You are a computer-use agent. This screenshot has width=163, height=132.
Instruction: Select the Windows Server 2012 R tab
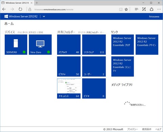(17, 3)
